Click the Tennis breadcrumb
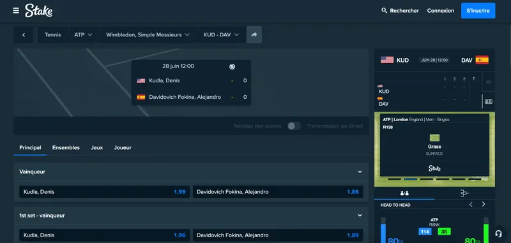The image size is (511, 243). [x=53, y=35]
